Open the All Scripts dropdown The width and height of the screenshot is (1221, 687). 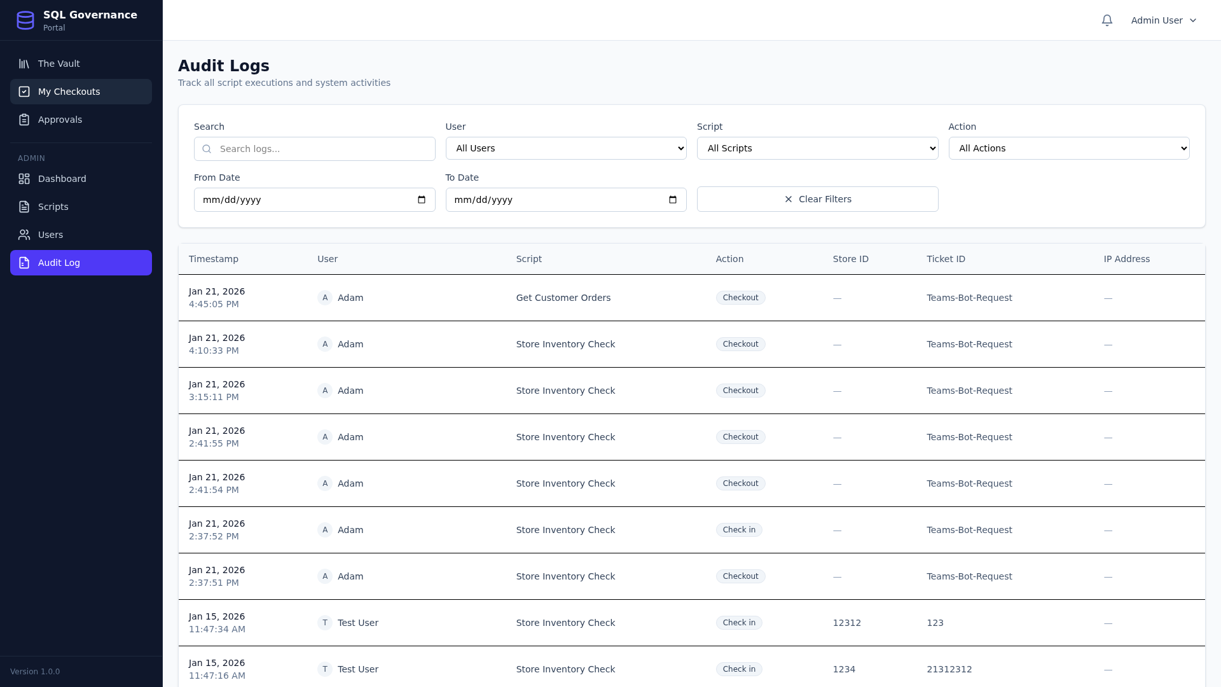(817, 148)
